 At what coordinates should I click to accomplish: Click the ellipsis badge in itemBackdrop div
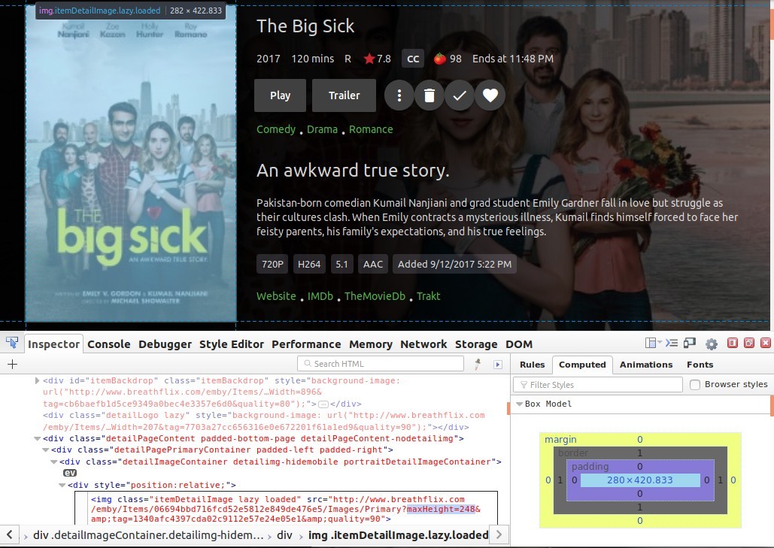[323, 404]
